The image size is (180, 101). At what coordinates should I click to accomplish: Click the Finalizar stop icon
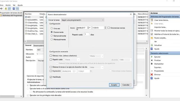(x=152, y=60)
